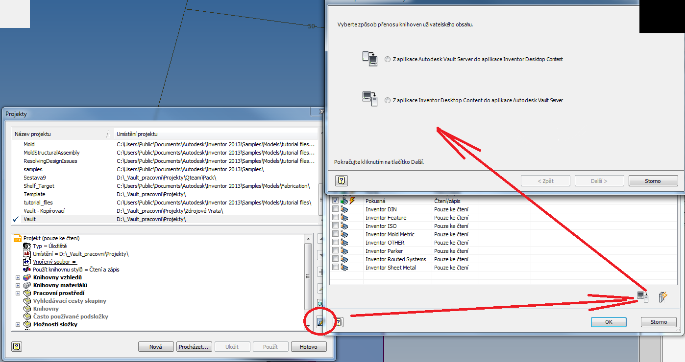Sort by Název projektu column header

click(x=59, y=134)
